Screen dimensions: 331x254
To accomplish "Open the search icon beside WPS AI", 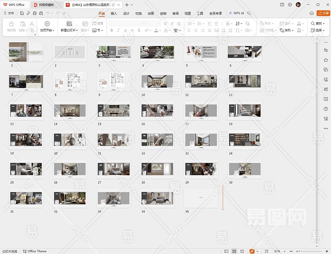I will click(x=249, y=13).
